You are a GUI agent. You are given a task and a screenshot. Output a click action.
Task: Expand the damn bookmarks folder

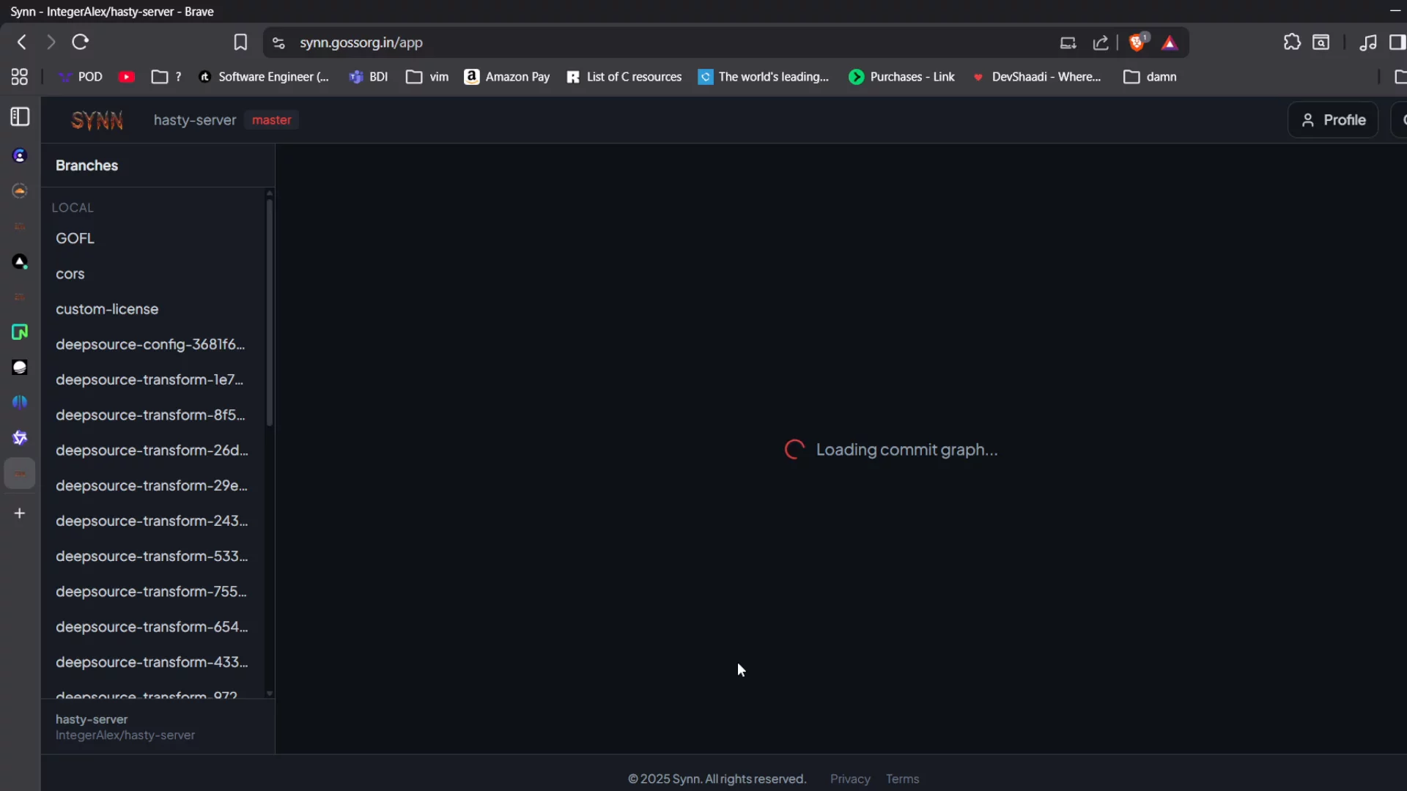1149,76
